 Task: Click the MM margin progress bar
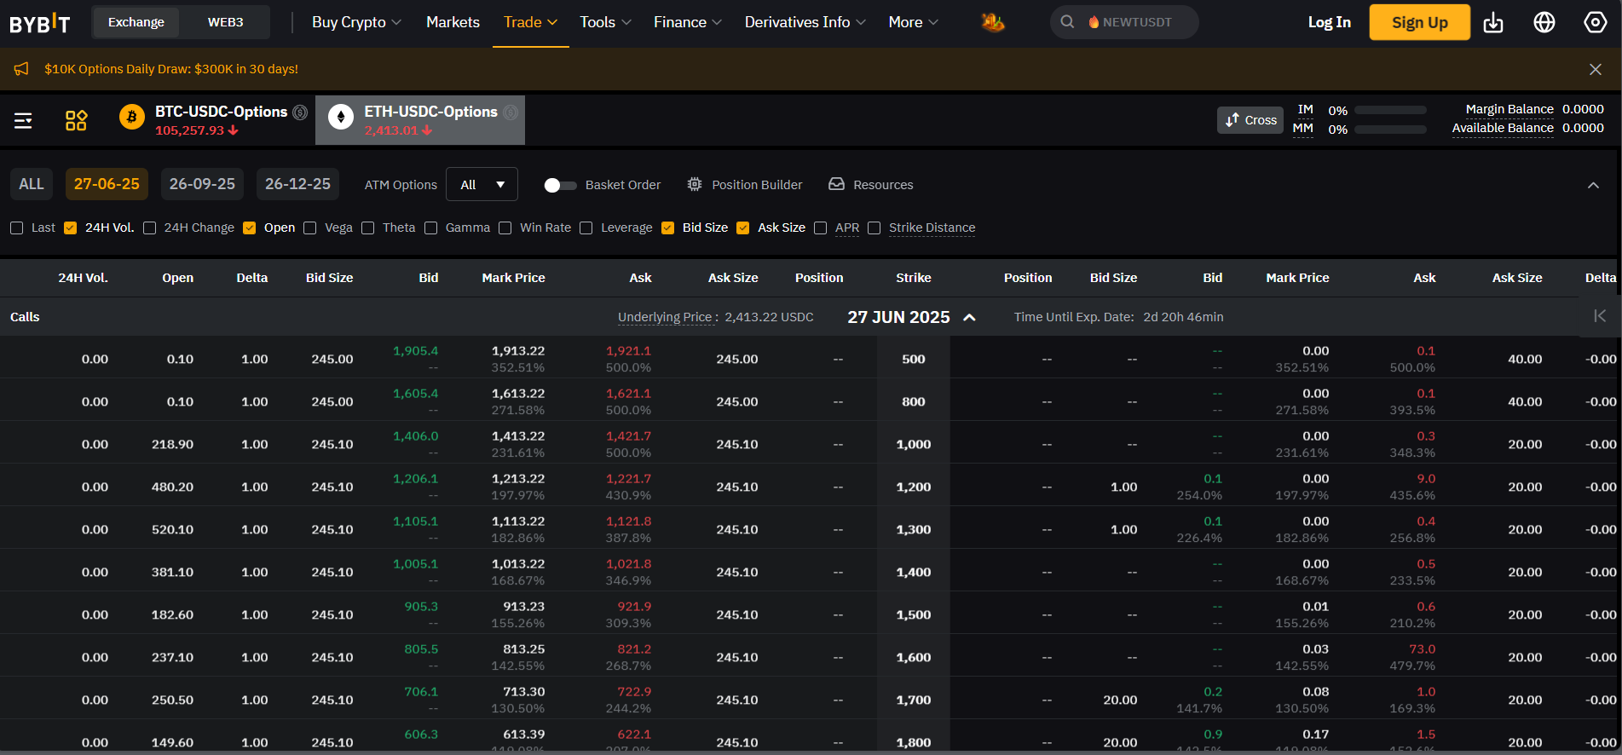pyautogui.click(x=1390, y=130)
